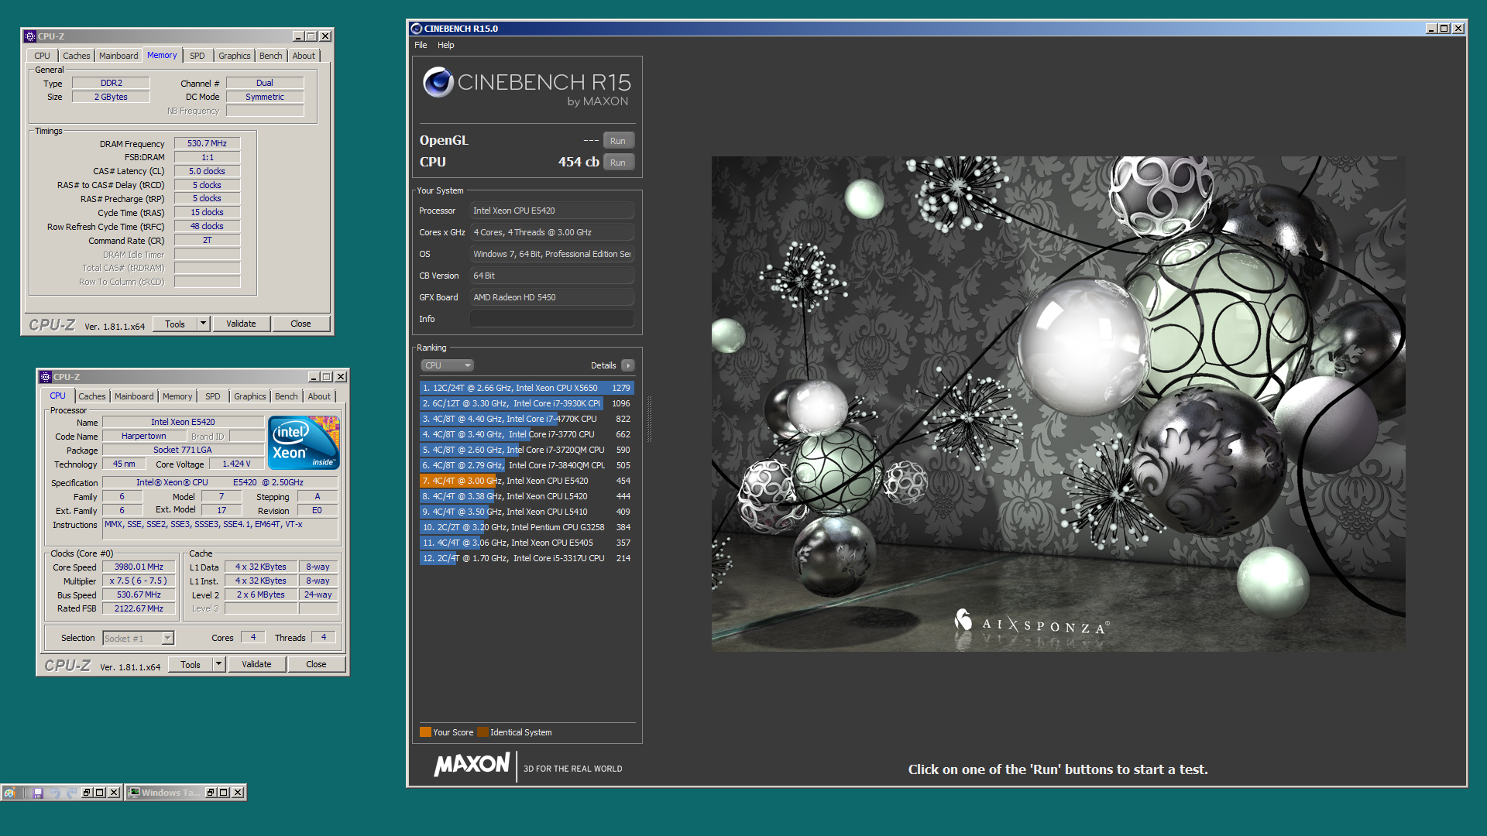Click the undo arrow in minimized Paint bar
Screen dimensions: 1487x836
click(54, 793)
